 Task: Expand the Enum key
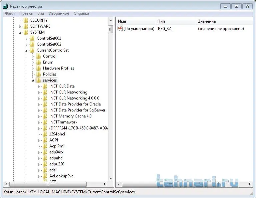coord(33,63)
